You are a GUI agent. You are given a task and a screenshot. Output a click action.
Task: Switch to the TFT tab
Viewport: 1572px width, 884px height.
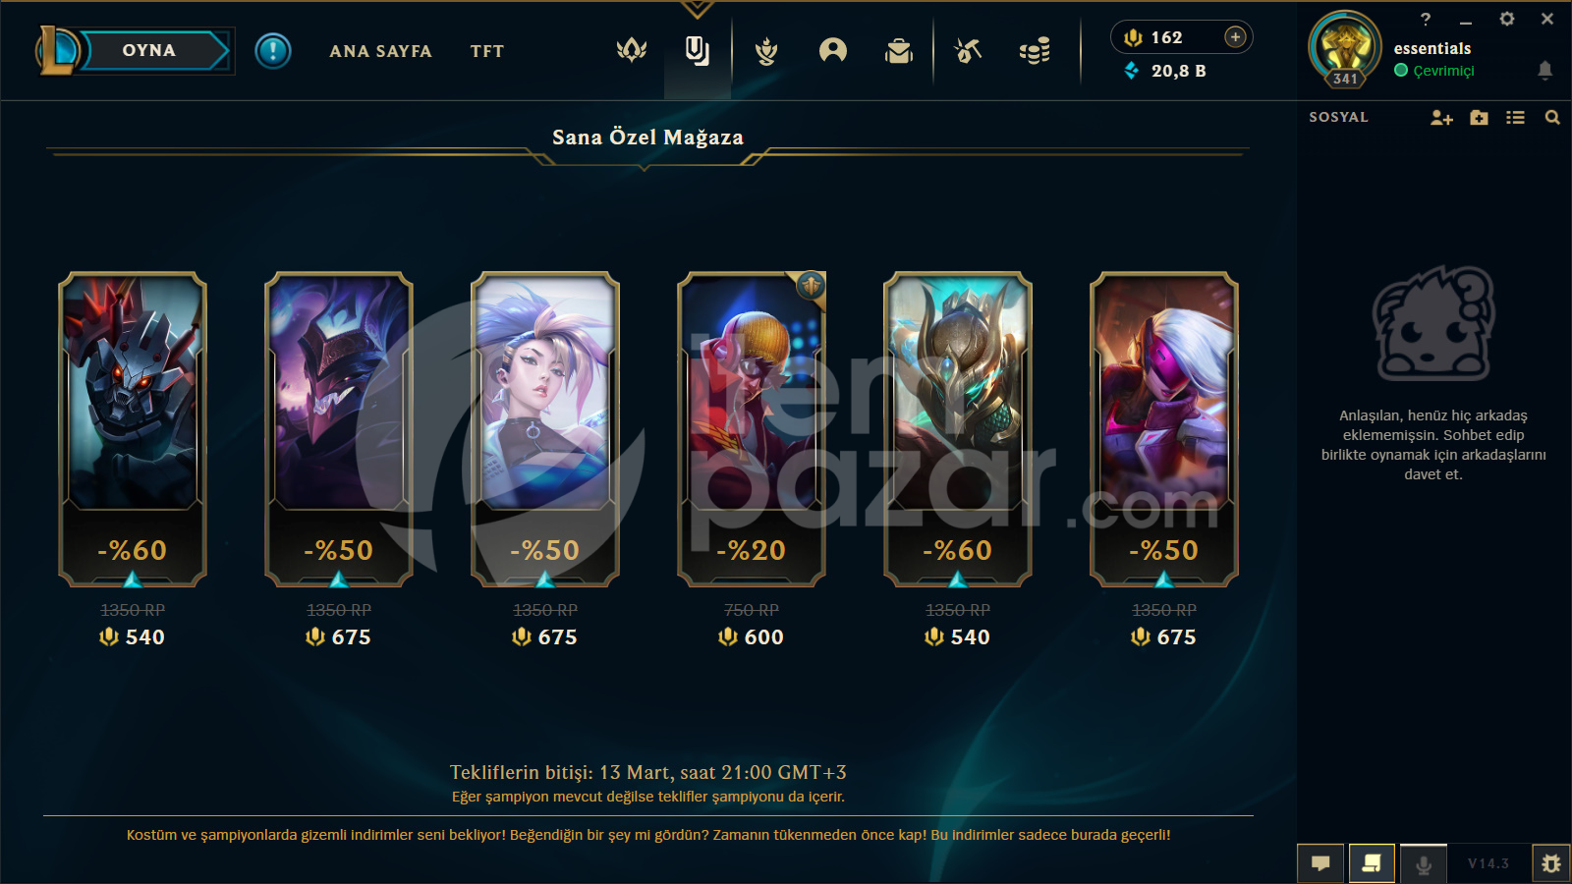click(487, 51)
